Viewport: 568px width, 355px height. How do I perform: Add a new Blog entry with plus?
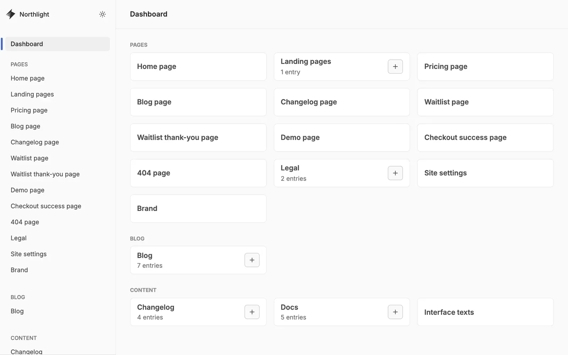(x=252, y=260)
